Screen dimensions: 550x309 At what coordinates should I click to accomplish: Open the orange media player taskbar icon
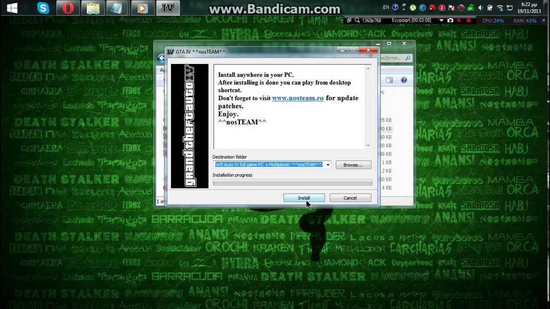(x=143, y=8)
